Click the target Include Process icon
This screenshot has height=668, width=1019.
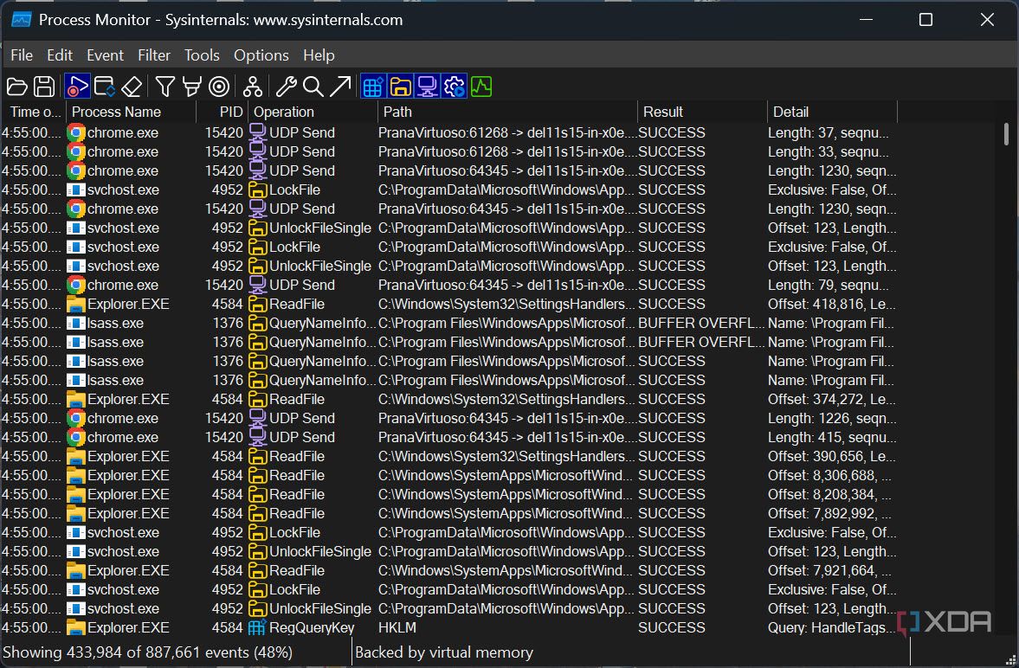[x=219, y=87]
